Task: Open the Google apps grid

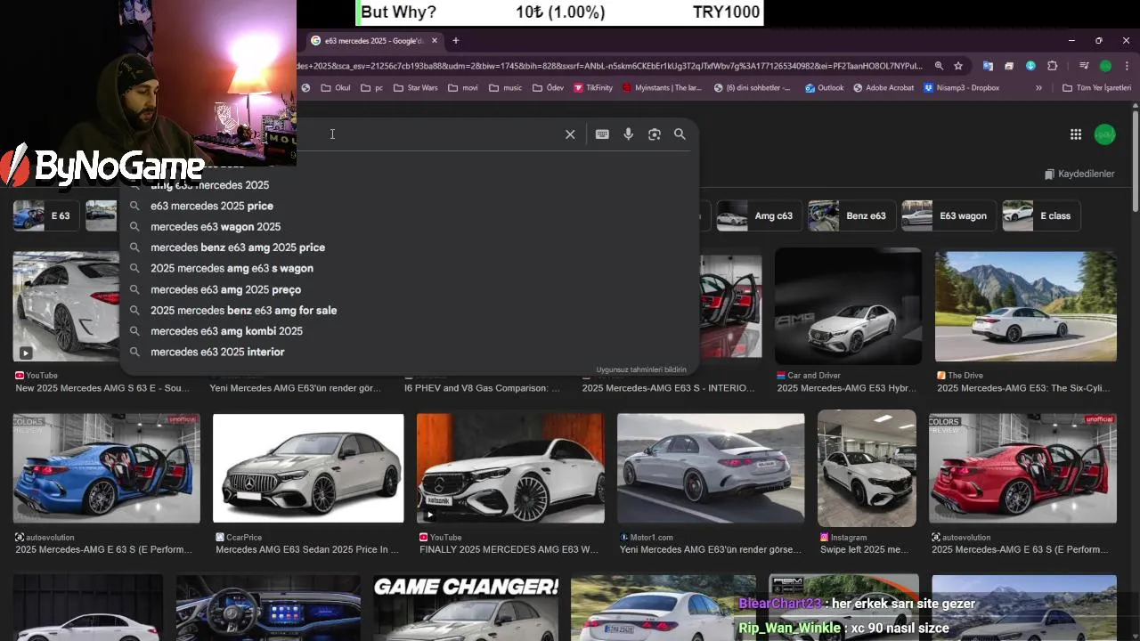Action: tap(1076, 134)
